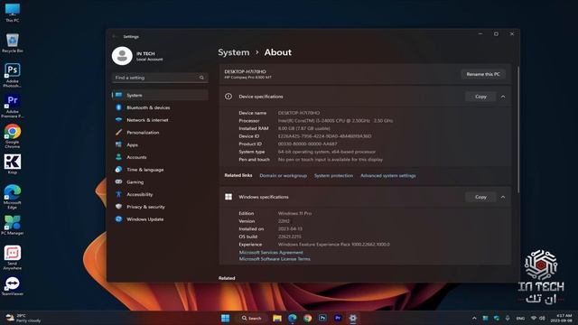
Task: Open Microsoft Services Agreement link
Action: [271, 253]
